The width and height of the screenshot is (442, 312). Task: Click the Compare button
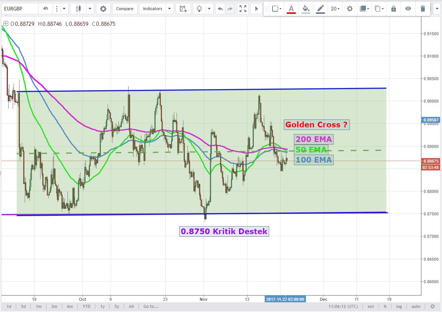124,9
